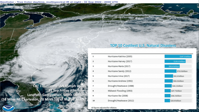Click the NOAA logo emblem
Image resolution: width=199 pixels, height=112 pixels.
[x=8, y=108]
